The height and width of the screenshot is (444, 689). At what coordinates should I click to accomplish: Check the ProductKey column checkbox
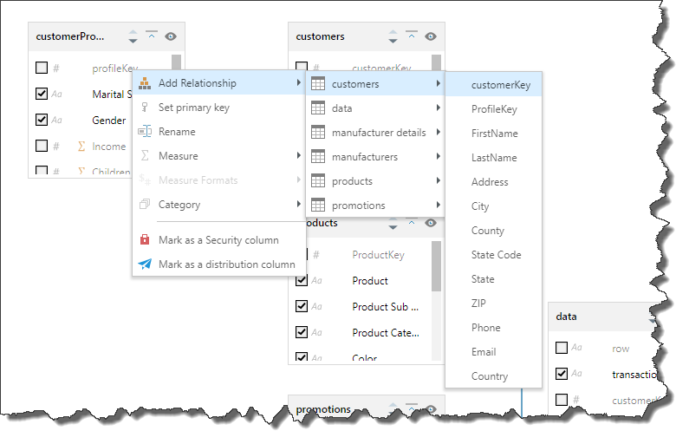coord(302,256)
